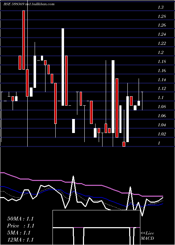This screenshot has width=175, height=245.
Task: Select the 1.08 price axis label
Action: click(162, 107)
